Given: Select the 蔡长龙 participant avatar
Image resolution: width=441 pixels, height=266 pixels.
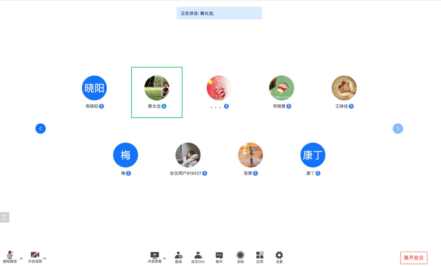Looking at the screenshot, I should pos(157,88).
